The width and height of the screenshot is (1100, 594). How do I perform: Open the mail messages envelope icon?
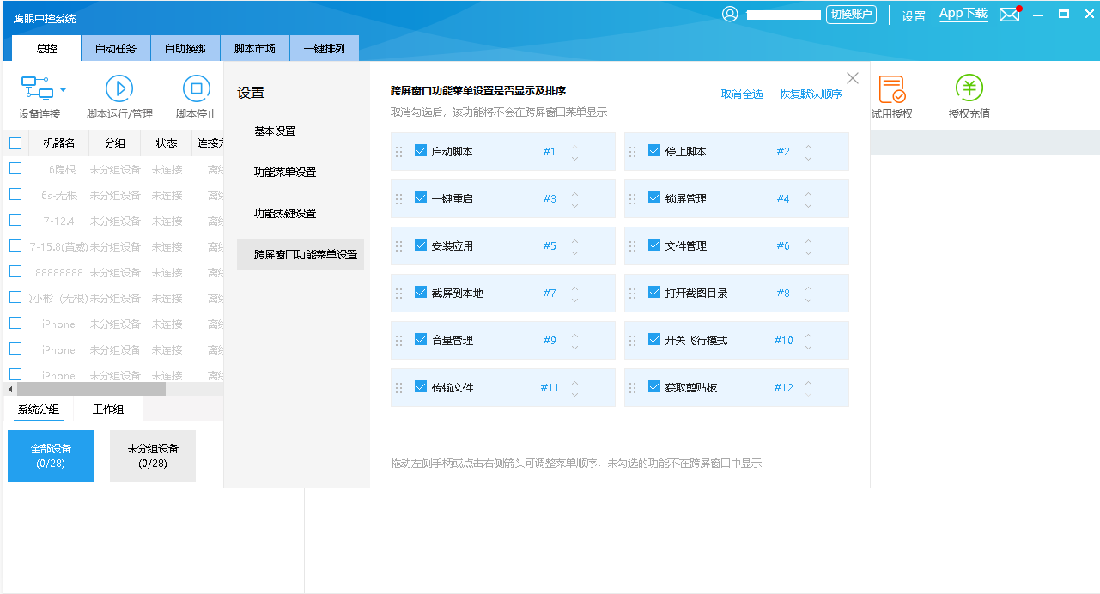coord(1009,15)
